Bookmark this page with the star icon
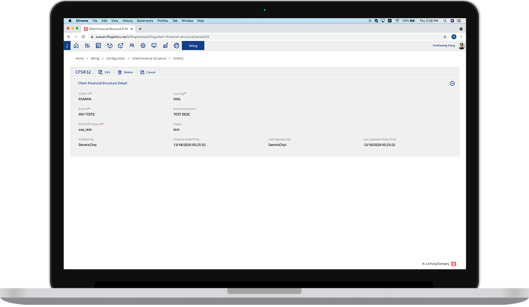529x307 pixels. pyautogui.click(x=445, y=37)
